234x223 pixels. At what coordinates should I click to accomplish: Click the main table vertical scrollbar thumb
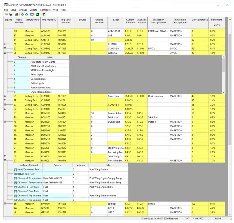[x=230, y=89]
